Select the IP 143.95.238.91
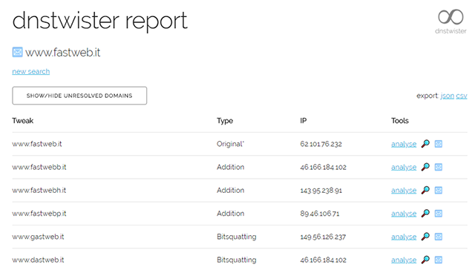Screen dimensions: 475x267 click(x=321, y=191)
